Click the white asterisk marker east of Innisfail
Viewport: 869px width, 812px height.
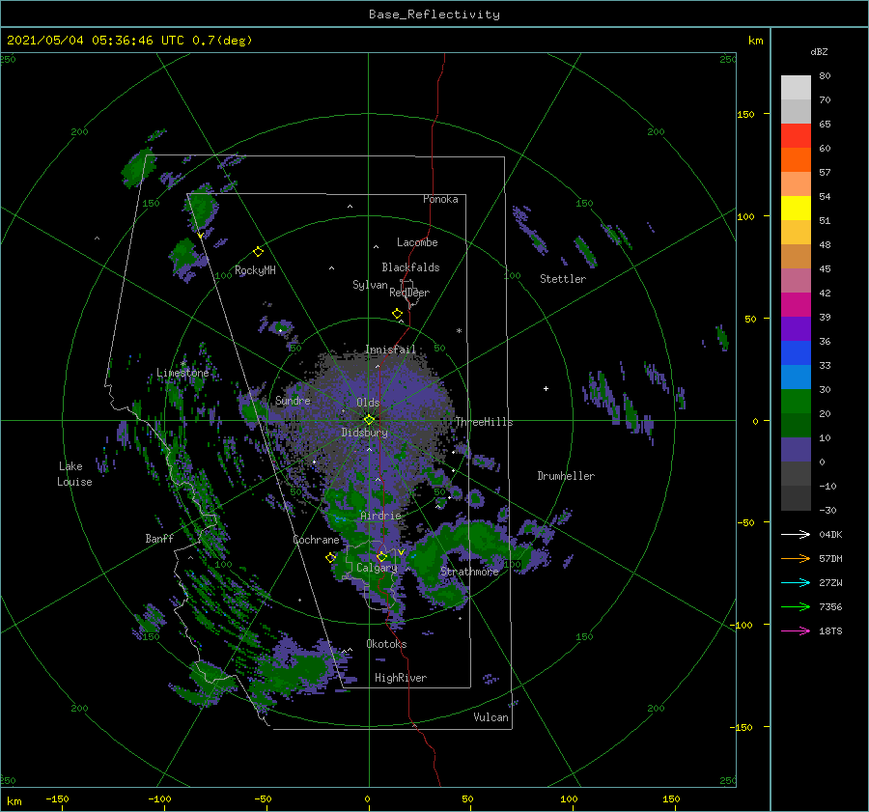click(x=459, y=331)
